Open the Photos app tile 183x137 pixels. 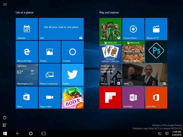(50, 52)
